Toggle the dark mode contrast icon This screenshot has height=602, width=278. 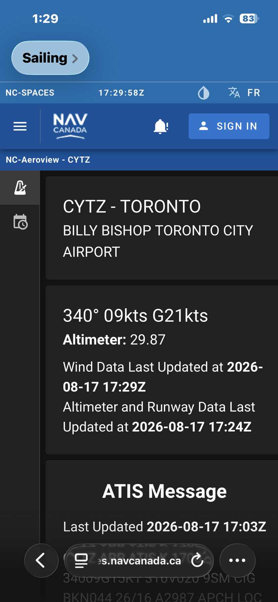click(x=203, y=93)
